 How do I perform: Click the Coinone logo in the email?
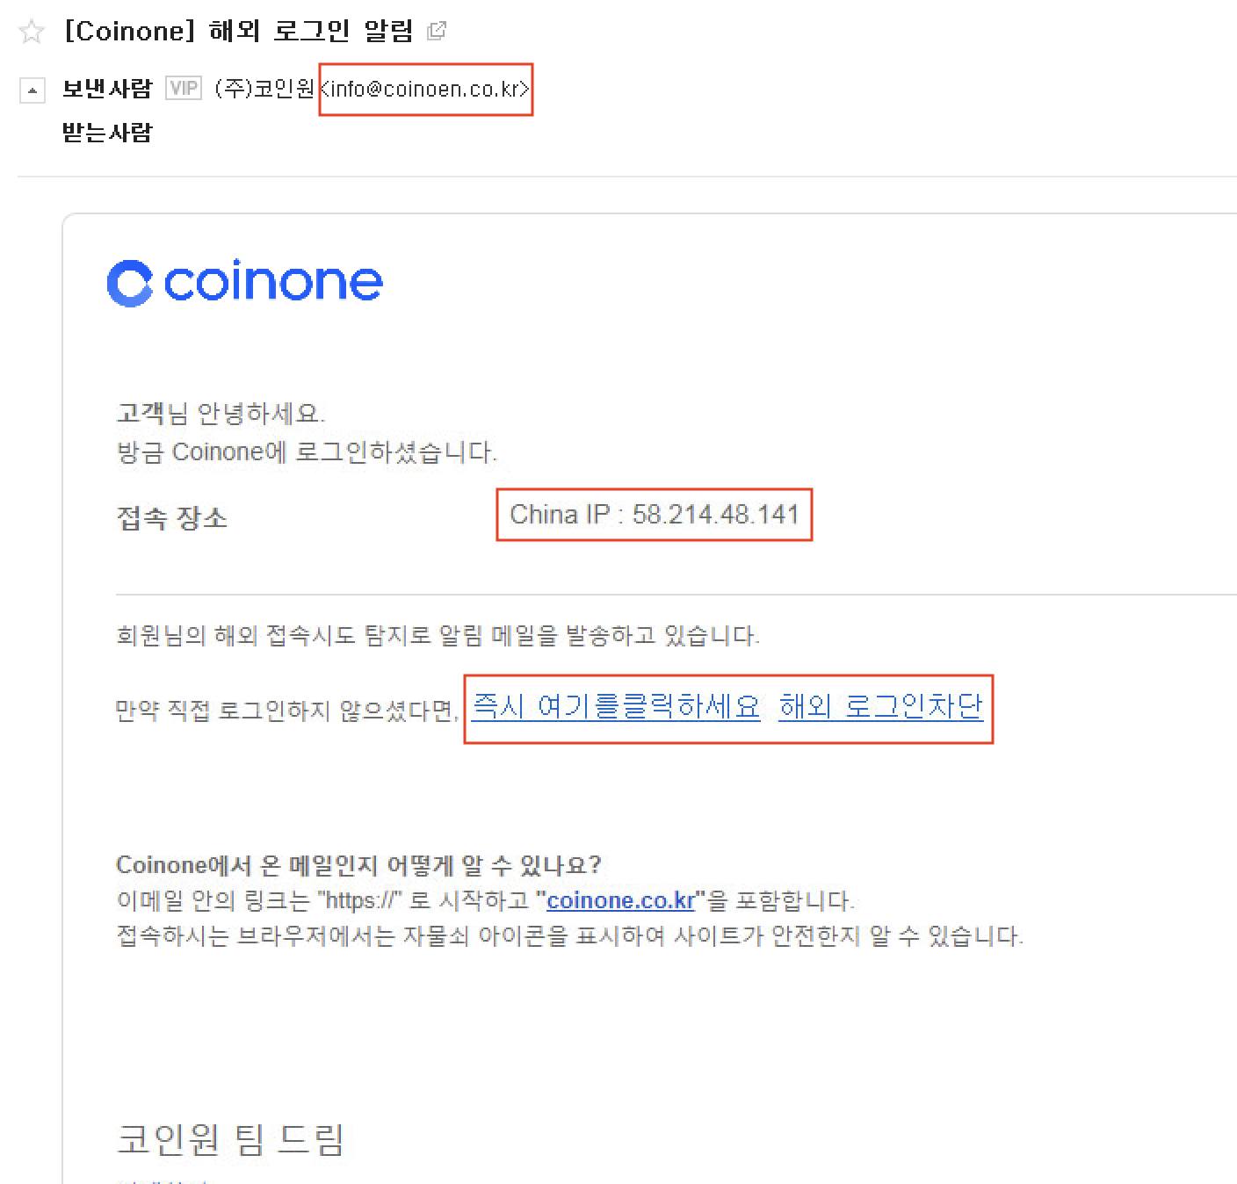[x=245, y=283]
